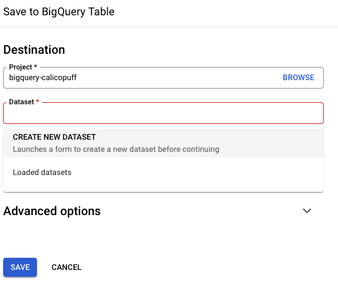This screenshot has width=338, height=291.
Task: Click blank area of dataset suggestion list
Action: [194, 182]
